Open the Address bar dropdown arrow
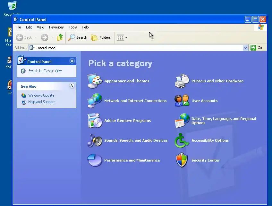This screenshot has width=272, height=206. 245,48
